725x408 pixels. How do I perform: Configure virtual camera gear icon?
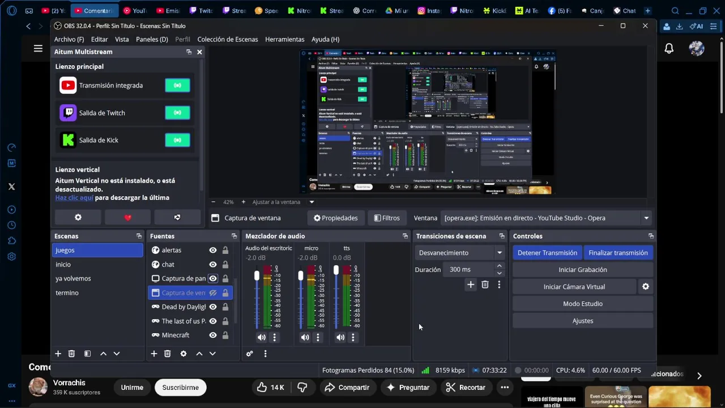(x=645, y=287)
